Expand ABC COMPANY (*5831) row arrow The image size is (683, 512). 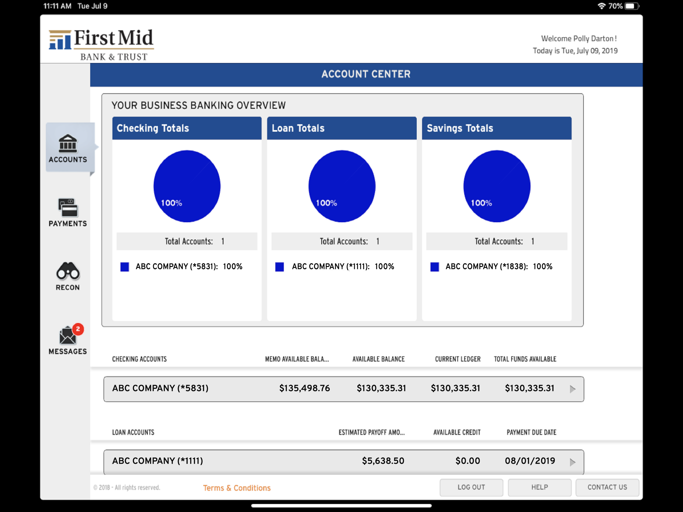pos(572,389)
